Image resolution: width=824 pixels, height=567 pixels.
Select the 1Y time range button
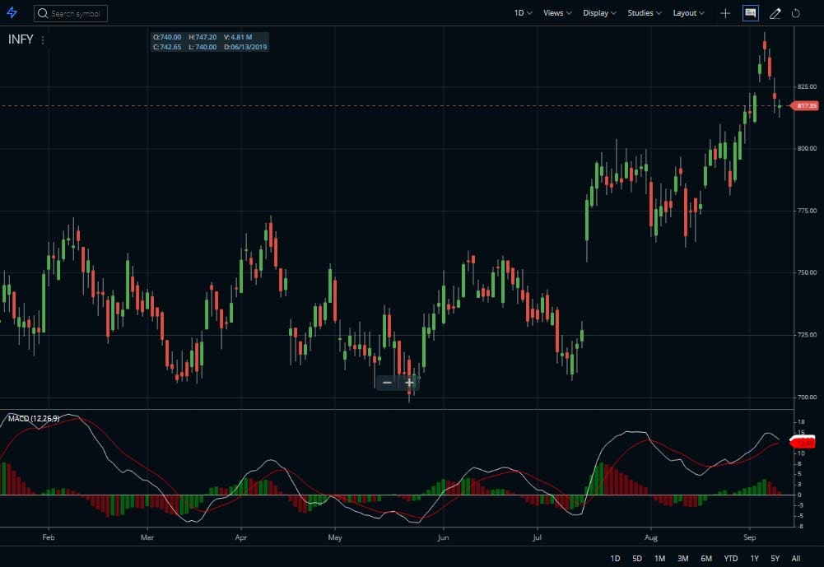(754, 558)
